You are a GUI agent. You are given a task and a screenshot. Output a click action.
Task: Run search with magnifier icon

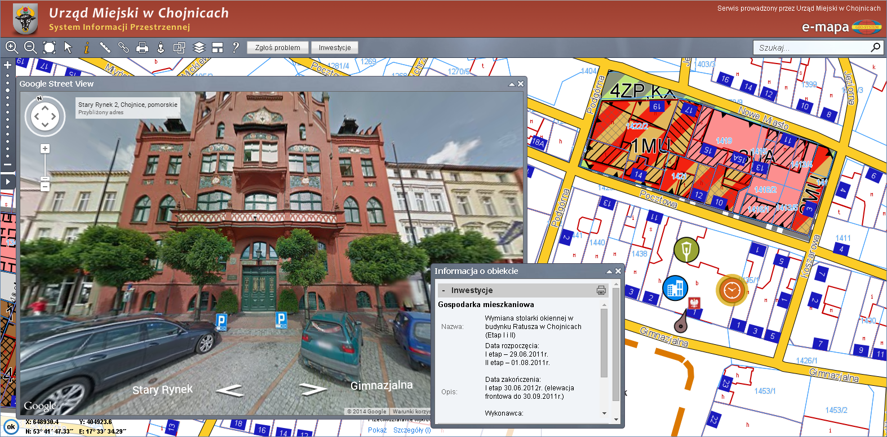coord(875,47)
